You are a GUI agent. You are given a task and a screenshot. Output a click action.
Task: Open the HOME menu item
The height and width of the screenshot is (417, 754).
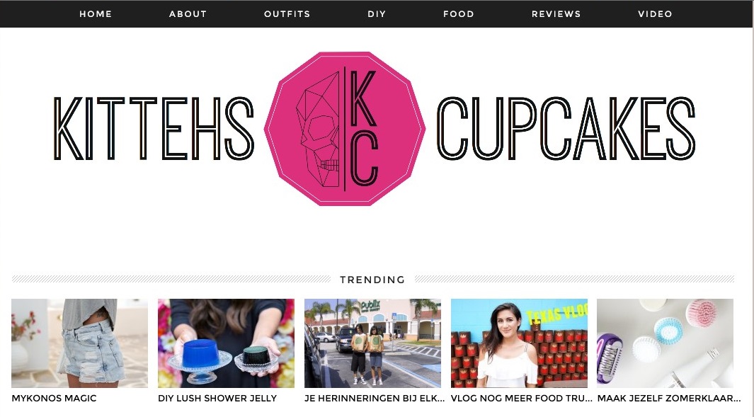[x=95, y=14]
